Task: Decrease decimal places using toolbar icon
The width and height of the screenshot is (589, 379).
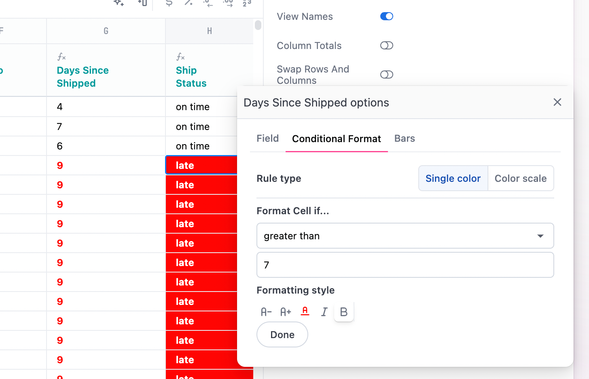Action: 208,4
